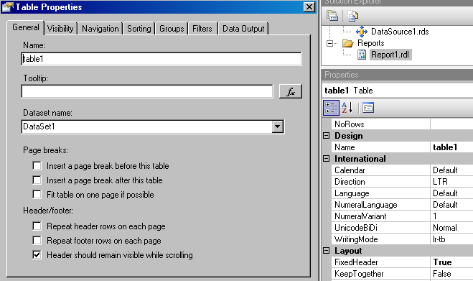Screen dimensions: 473x281
Task: Select the Calendar property row
Action: (402, 170)
